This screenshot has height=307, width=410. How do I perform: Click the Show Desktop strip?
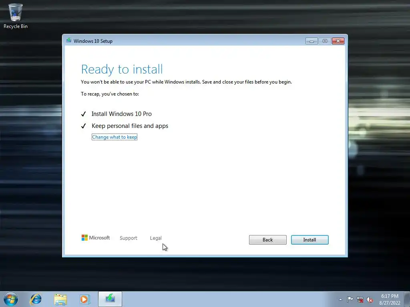pos(407,299)
